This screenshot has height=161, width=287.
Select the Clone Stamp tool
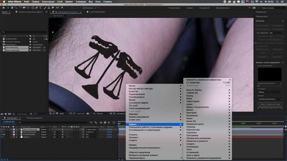pos(49,8)
